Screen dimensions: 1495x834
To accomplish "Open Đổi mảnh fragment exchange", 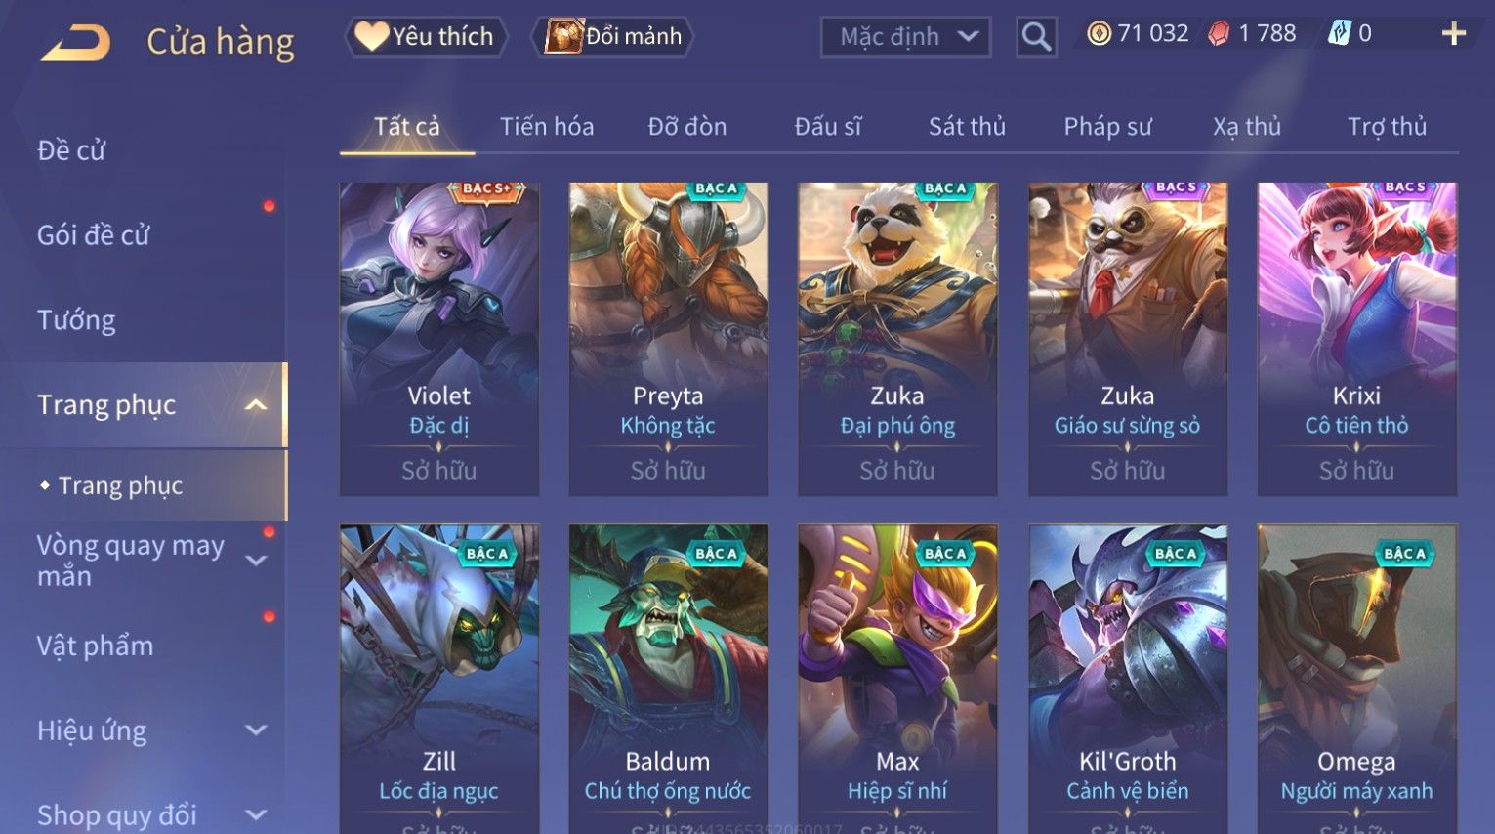I will click(x=612, y=37).
